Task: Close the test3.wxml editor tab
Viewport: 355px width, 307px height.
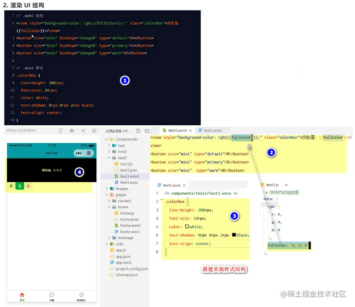Action: (x=191, y=131)
